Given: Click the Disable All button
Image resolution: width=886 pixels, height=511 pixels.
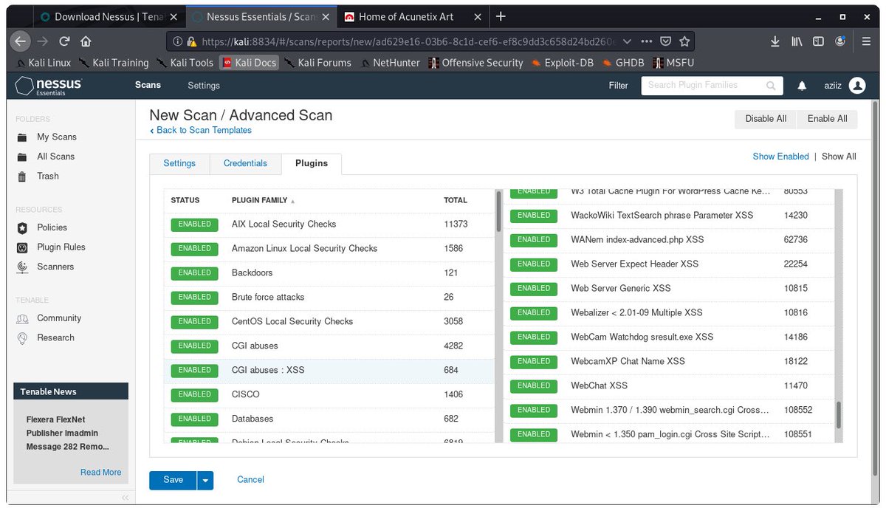Looking at the screenshot, I should point(766,119).
